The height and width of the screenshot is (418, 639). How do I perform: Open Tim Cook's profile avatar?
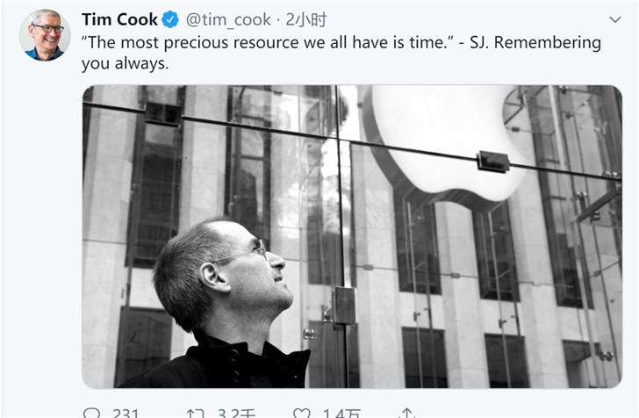point(45,35)
